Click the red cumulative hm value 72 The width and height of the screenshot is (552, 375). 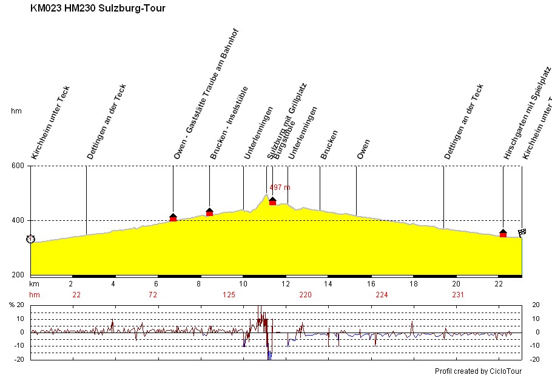pyautogui.click(x=153, y=295)
